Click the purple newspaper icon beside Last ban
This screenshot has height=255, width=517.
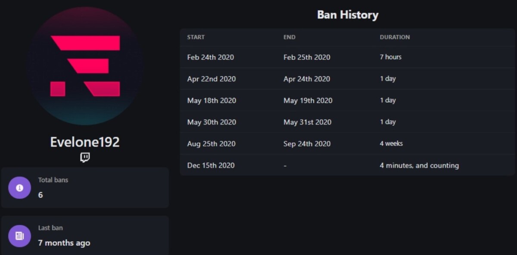(x=19, y=236)
